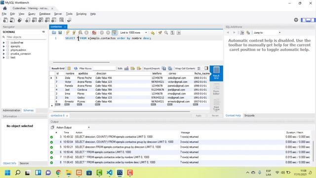The image size is (316, 178).
Task: Click Reconnect to DBMS icon in main toolbar
Action: [69, 20]
